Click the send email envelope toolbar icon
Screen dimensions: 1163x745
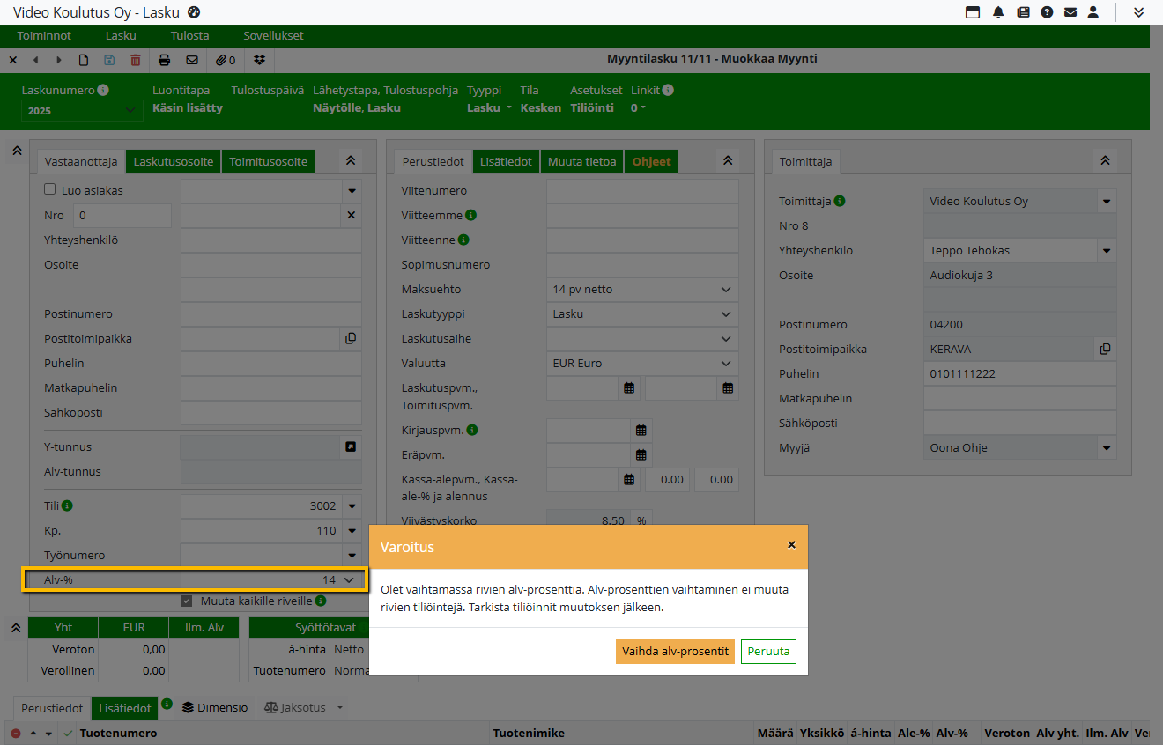coord(192,60)
